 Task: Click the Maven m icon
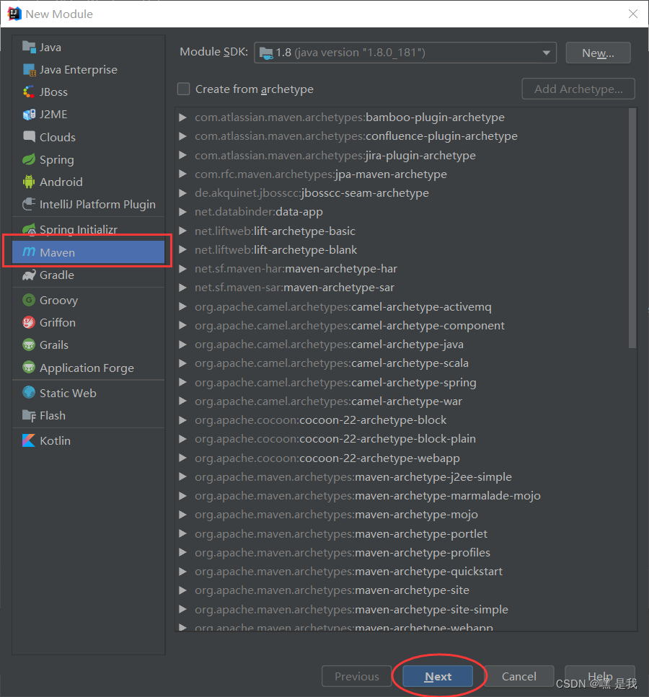(29, 252)
